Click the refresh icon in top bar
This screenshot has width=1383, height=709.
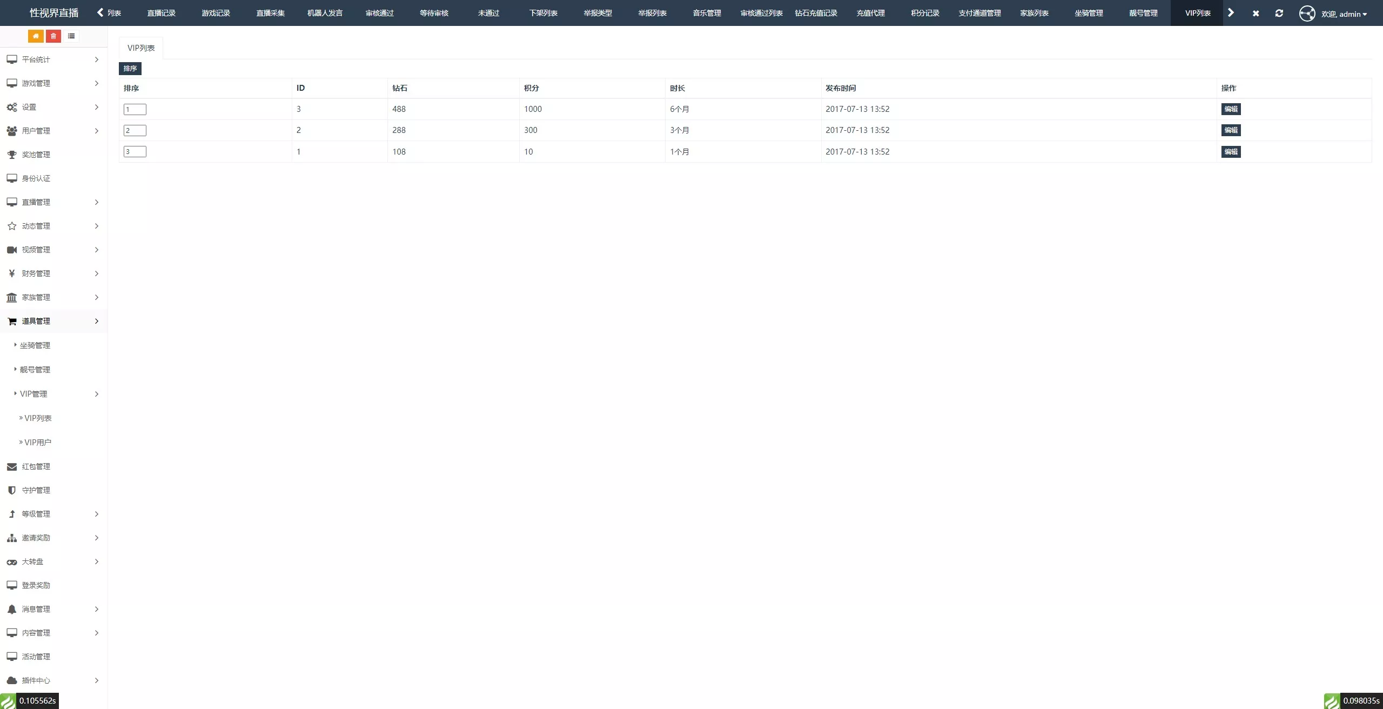coord(1279,13)
